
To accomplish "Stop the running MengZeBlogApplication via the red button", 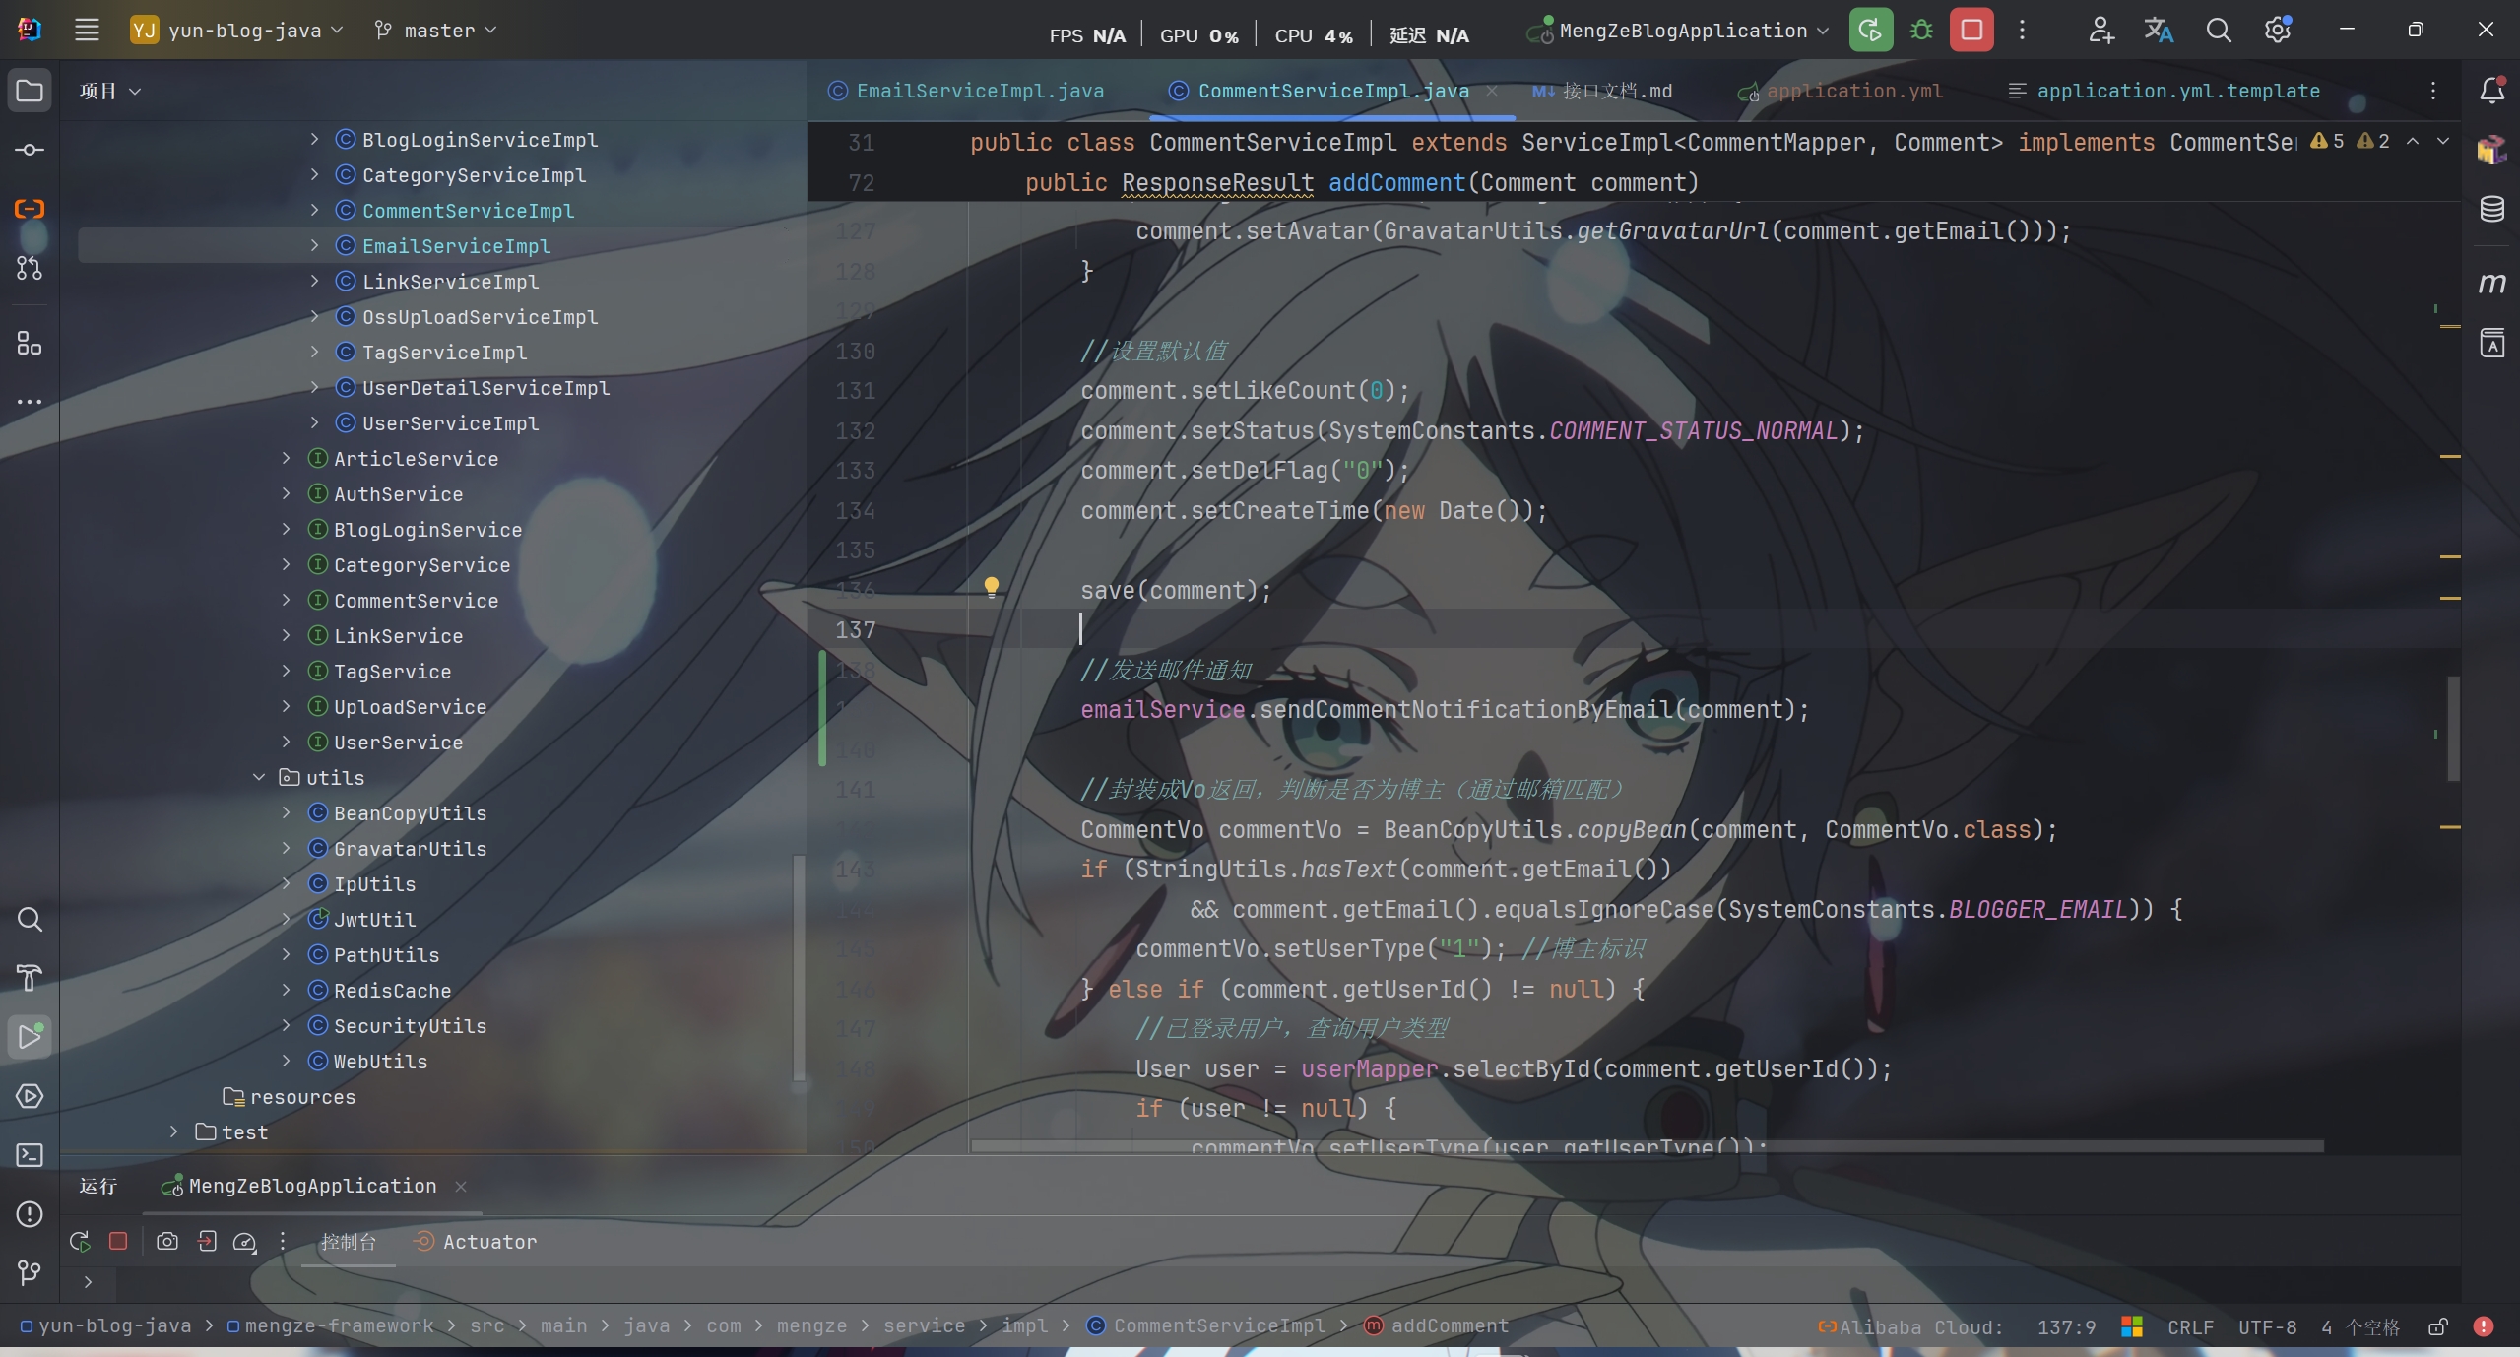I will (x=1971, y=31).
